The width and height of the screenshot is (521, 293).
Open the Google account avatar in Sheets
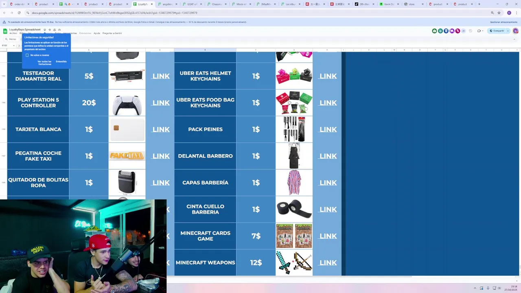coord(516,31)
